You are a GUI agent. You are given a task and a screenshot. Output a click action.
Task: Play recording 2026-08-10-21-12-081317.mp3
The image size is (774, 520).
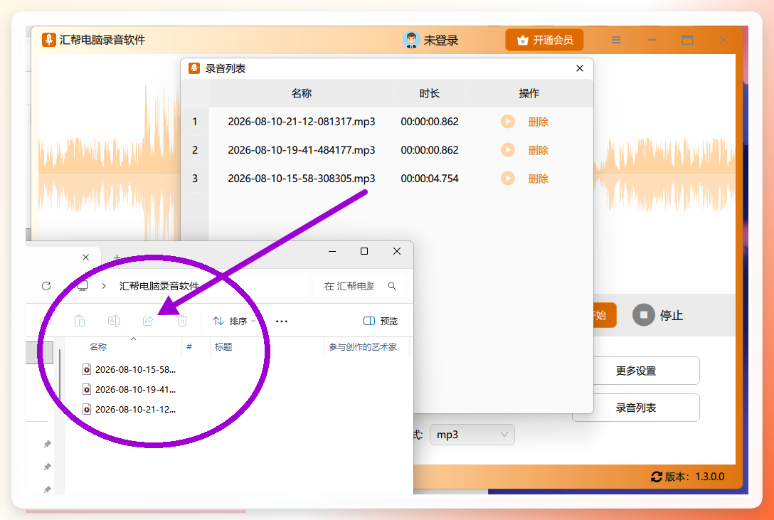tap(507, 122)
